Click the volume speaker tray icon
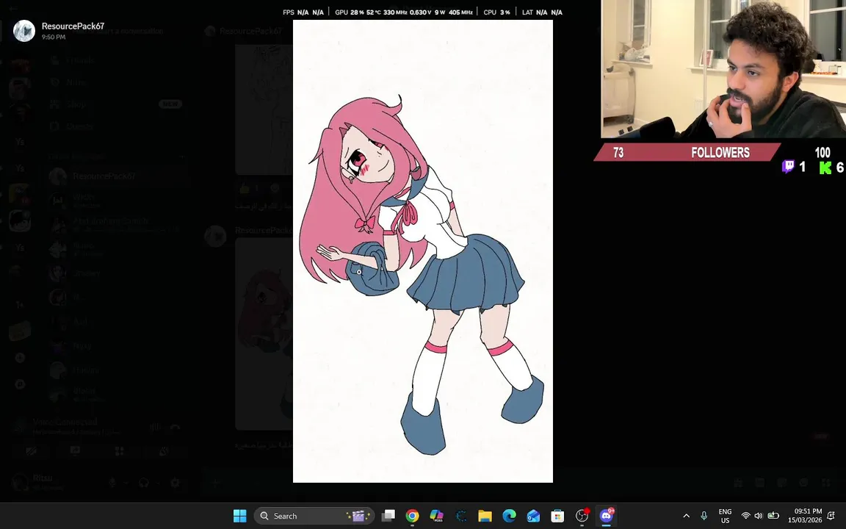Viewport: 846px width, 529px height. pyautogui.click(x=759, y=516)
